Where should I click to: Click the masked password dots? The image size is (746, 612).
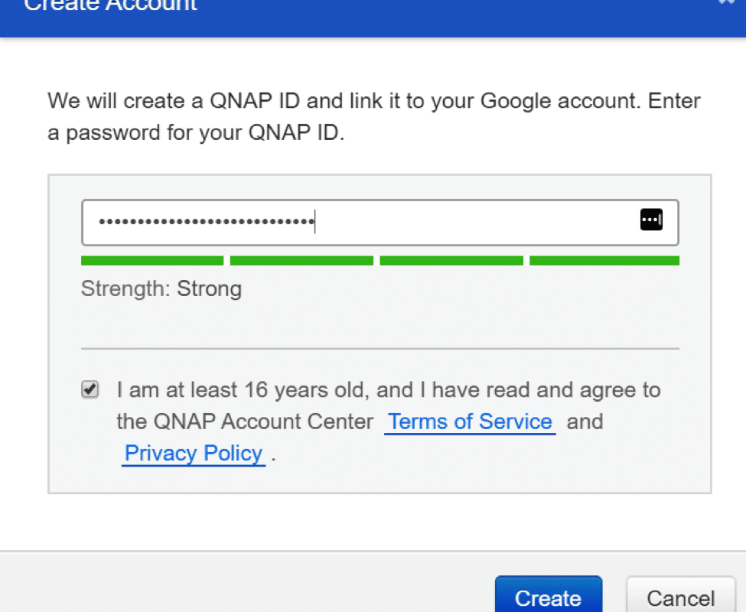[x=207, y=222]
